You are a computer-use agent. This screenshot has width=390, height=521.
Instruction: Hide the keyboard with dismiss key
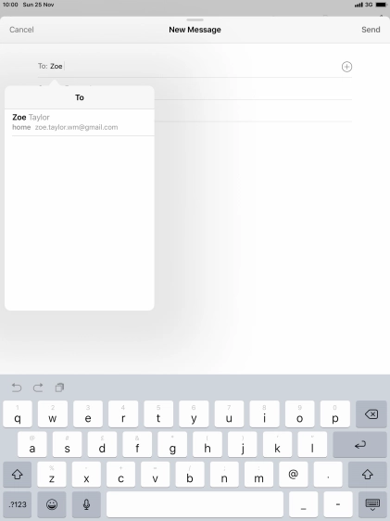(372, 504)
